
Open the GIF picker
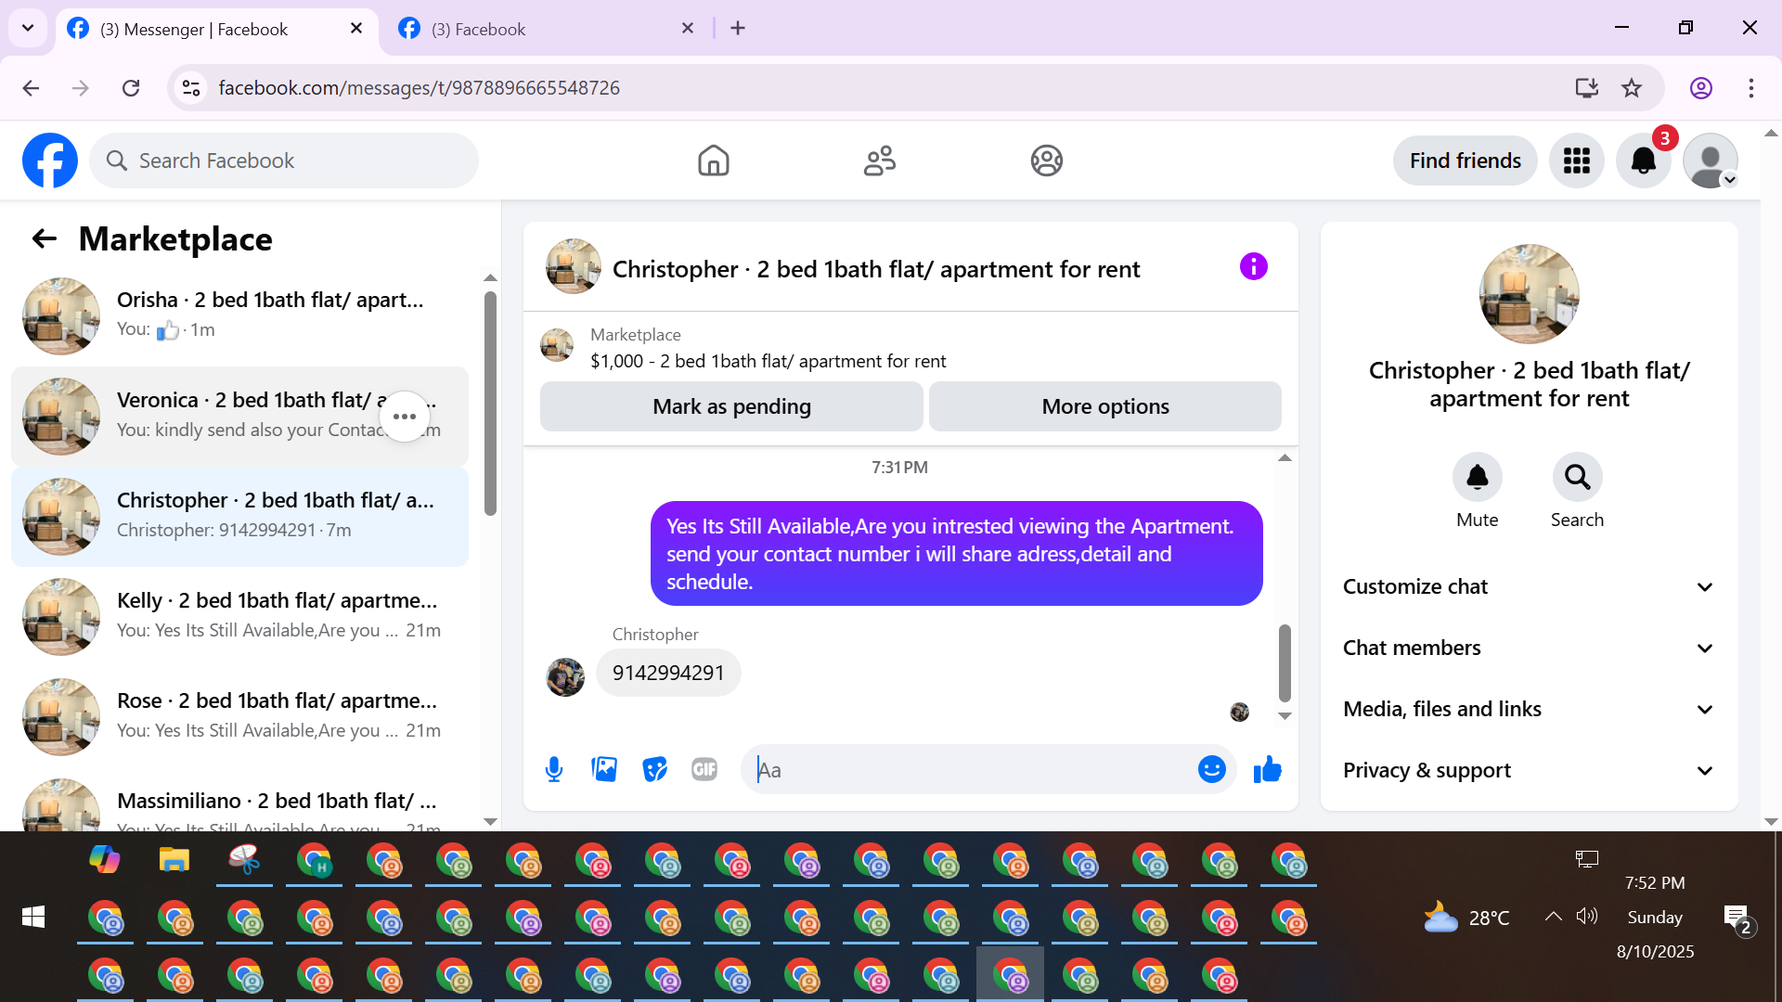[704, 769]
